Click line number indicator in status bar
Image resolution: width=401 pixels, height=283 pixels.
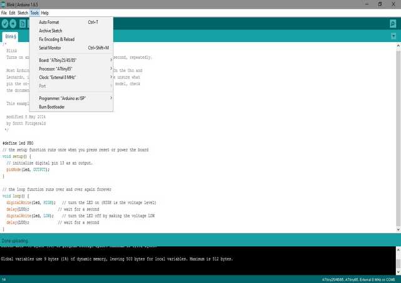click(4, 280)
